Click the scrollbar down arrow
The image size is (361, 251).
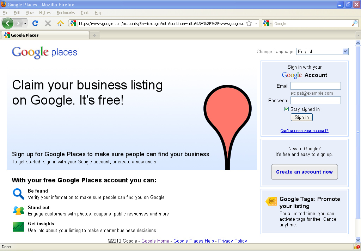tap(358, 240)
